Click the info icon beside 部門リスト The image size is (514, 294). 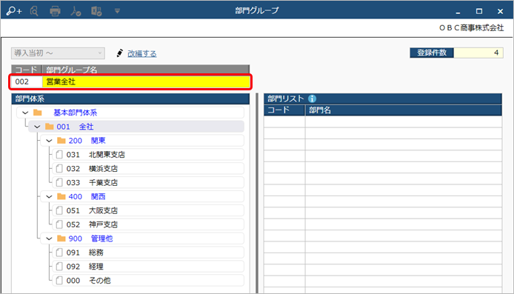(x=312, y=98)
